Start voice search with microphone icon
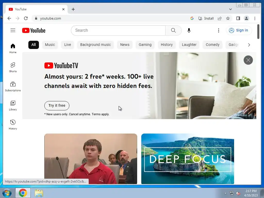Screen dimensions: 264x198 [x=189, y=30]
